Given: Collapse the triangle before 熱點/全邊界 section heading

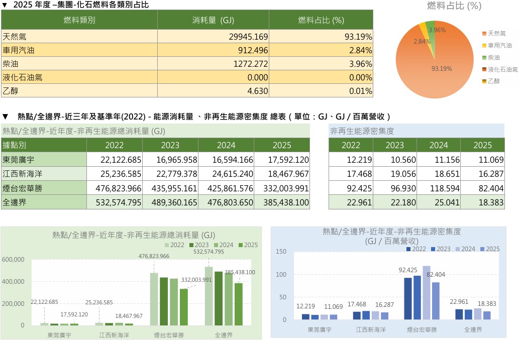Looking at the screenshot, I should coord(5,117).
